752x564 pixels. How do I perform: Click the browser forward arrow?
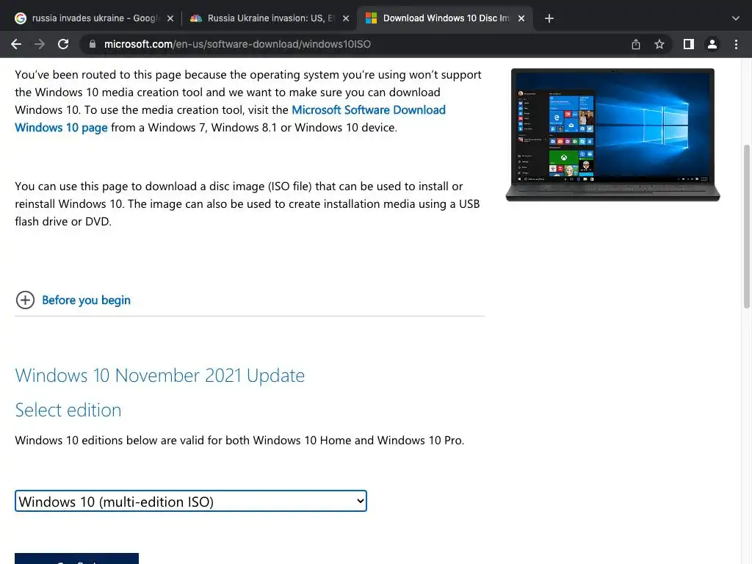click(x=40, y=44)
